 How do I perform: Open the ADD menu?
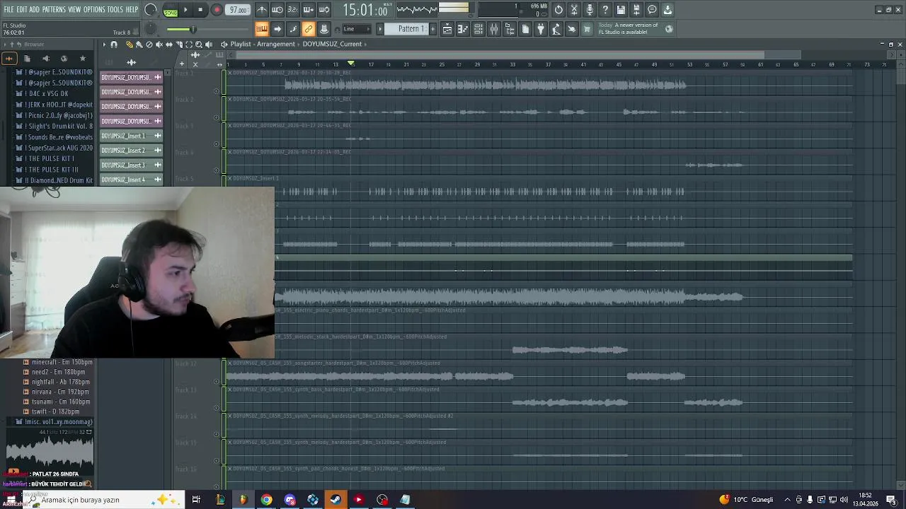[x=34, y=10]
